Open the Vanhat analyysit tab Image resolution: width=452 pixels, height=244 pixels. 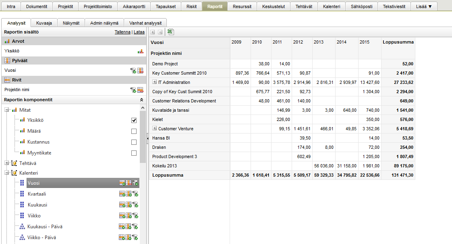pyautogui.click(x=145, y=23)
